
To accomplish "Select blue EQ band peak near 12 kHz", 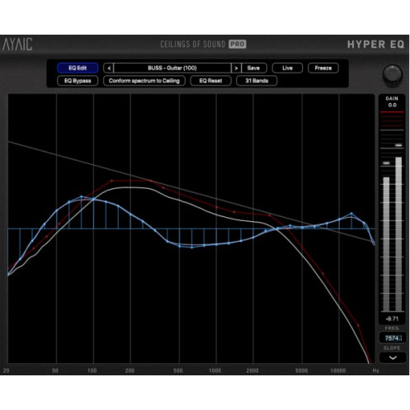I will (x=351, y=214).
